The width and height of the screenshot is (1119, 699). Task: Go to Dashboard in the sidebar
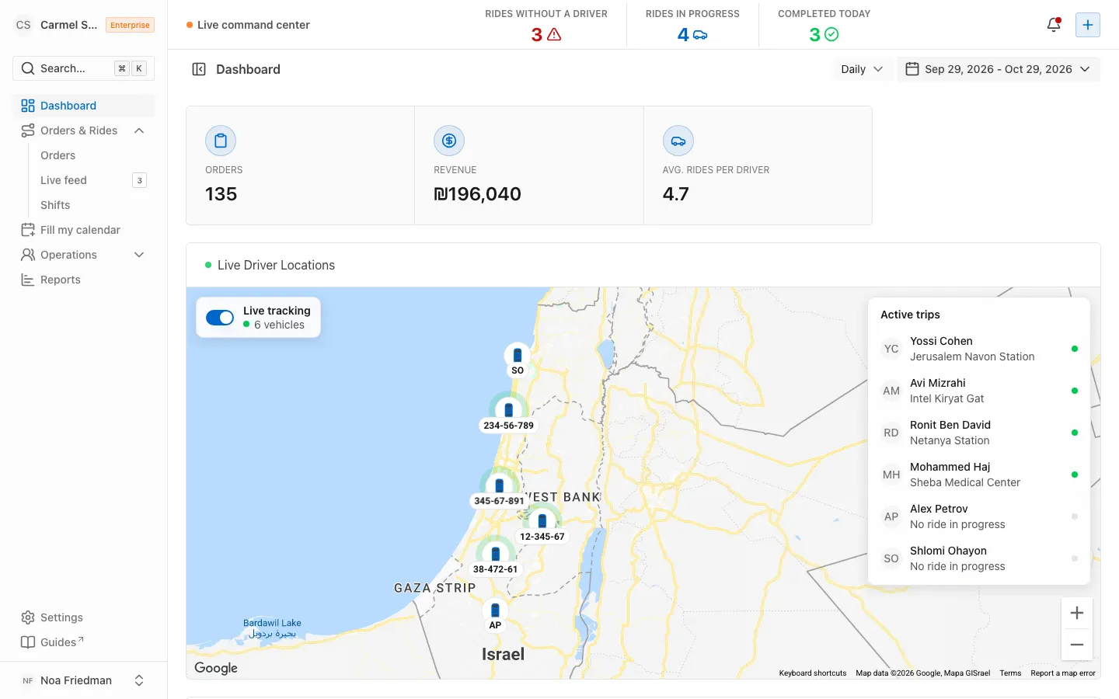(x=84, y=106)
